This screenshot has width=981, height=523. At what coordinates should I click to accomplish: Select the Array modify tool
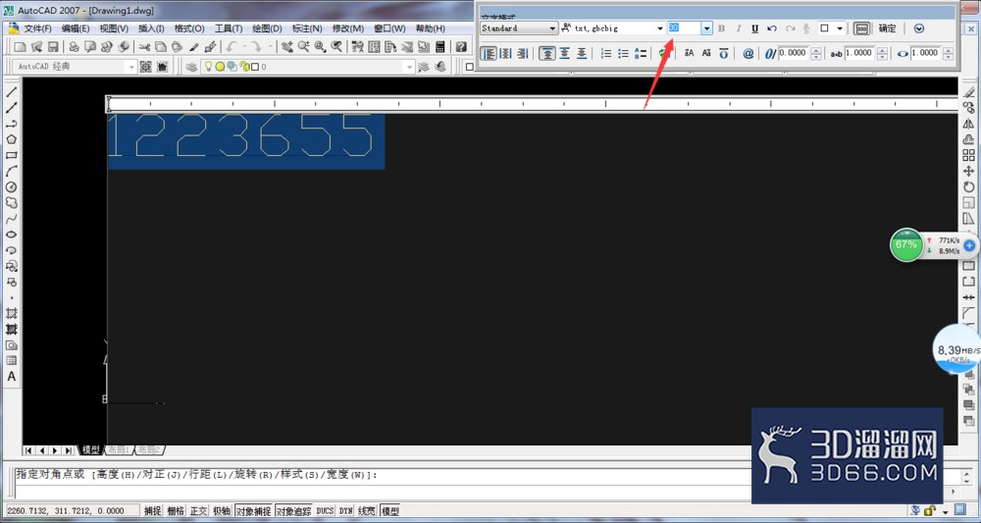pos(968,155)
